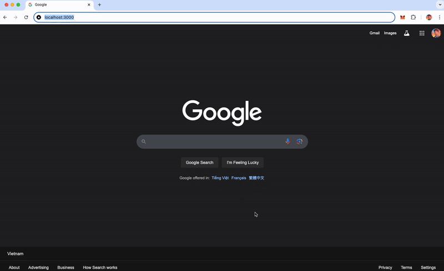Open the Settings footer menu
The width and height of the screenshot is (444, 271).
click(x=428, y=267)
